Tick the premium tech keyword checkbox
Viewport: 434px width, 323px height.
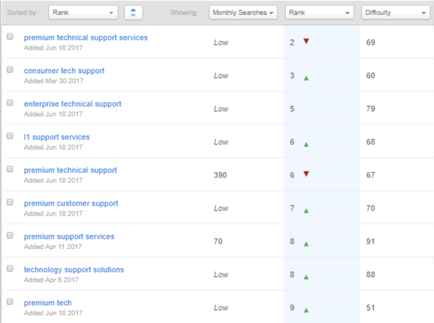pyautogui.click(x=10, y=301)
